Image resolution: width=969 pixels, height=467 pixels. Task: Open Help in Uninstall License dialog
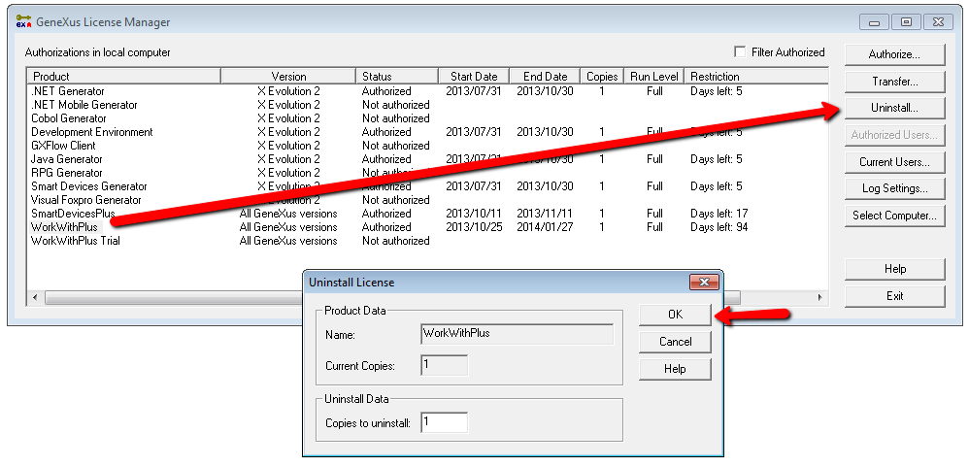pos(675,369)
